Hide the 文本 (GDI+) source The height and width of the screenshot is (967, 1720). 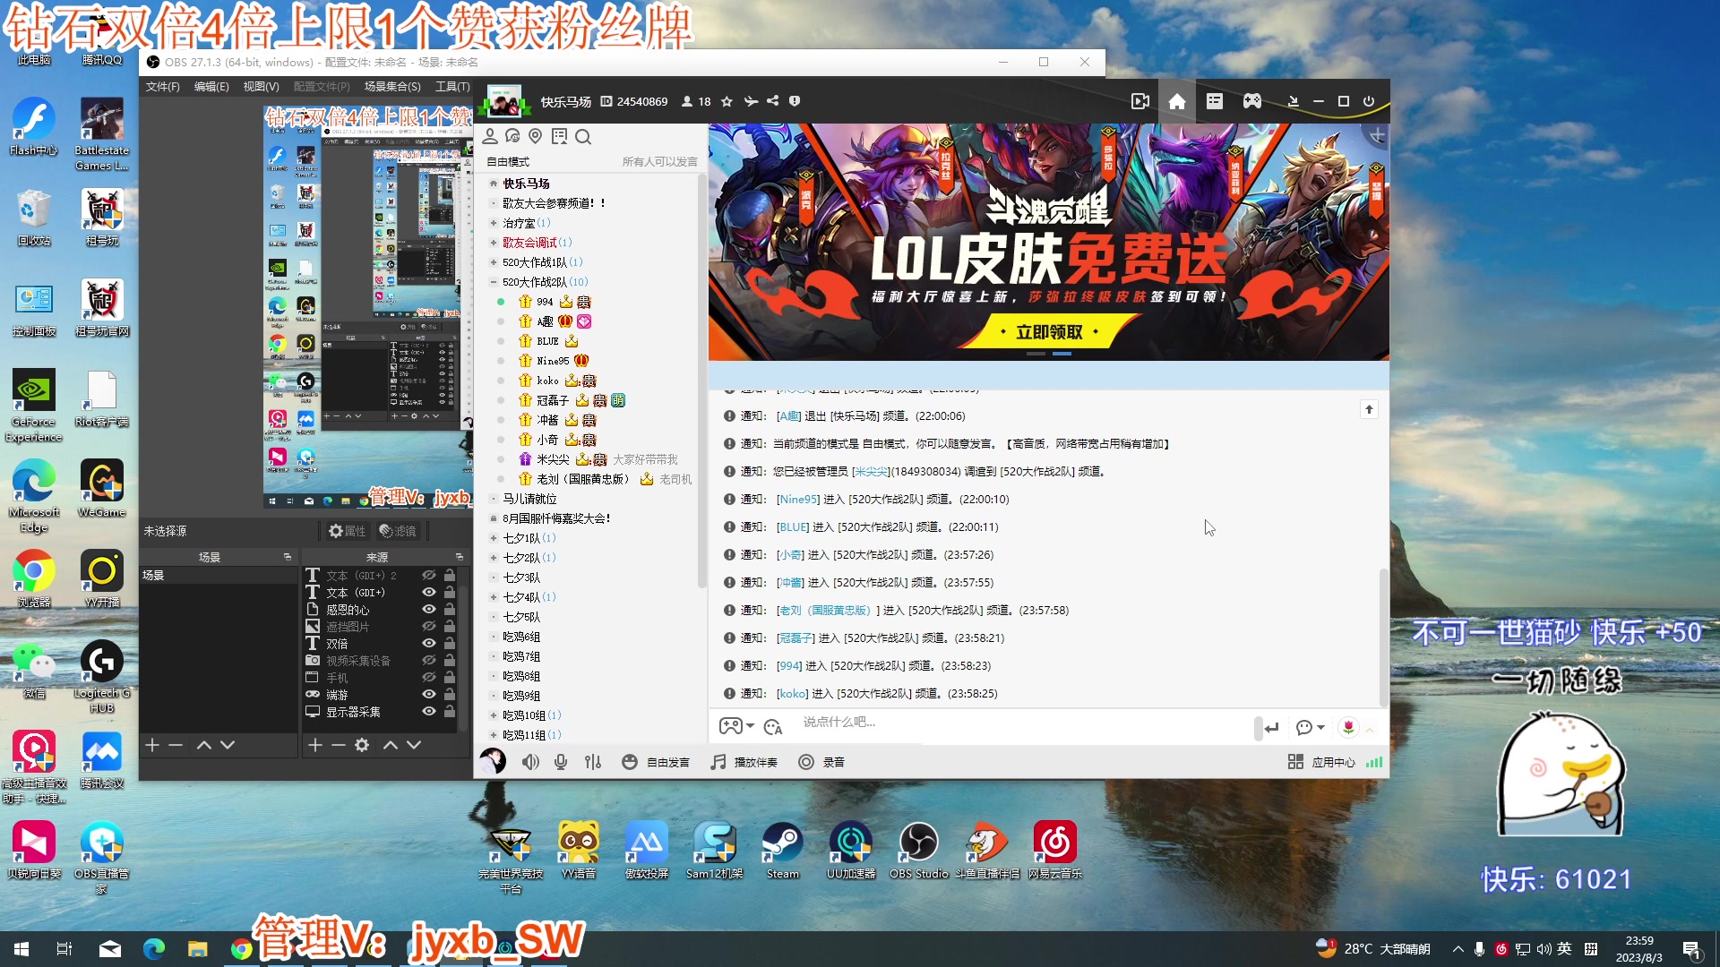click(x=429, y=593)
